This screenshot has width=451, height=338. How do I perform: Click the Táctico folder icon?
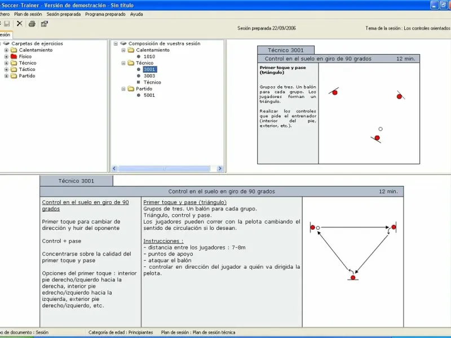(14, 69)
